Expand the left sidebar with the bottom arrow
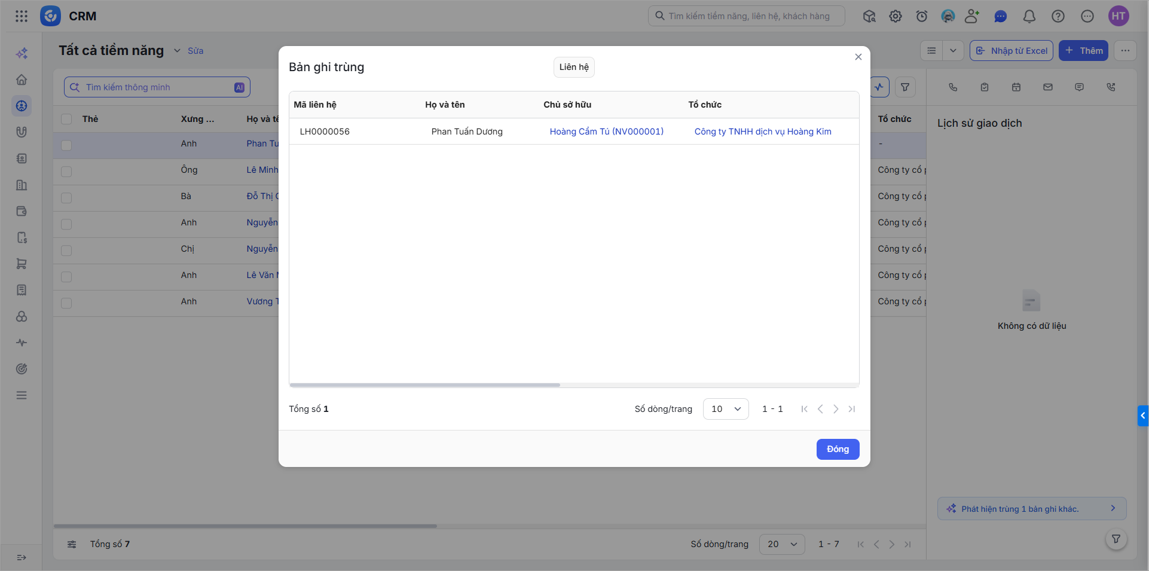The height and width of the screenshot is (571, 1149). (x=22, y=557)
